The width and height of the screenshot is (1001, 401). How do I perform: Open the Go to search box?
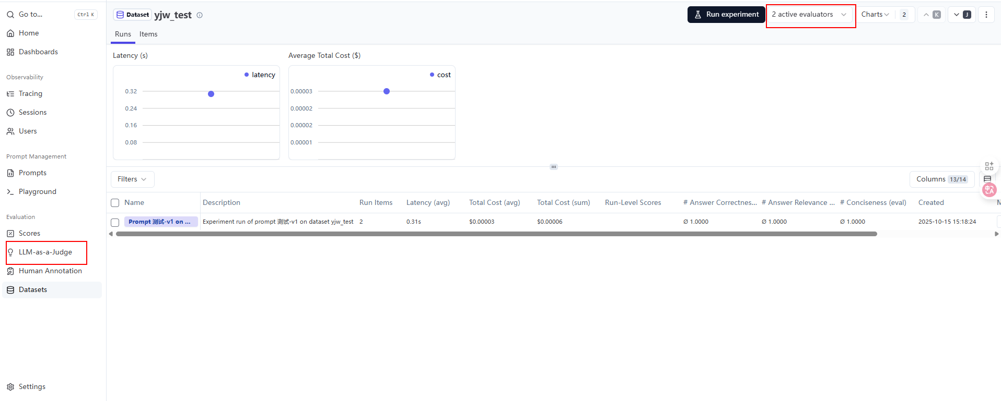tap(52, 15)
